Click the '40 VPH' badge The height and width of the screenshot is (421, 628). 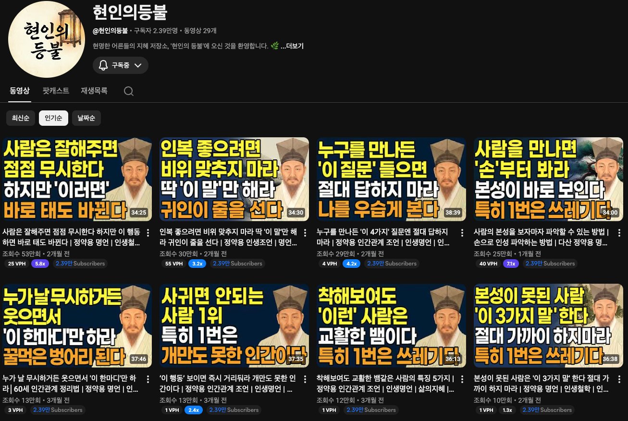click(x=488, y=264)
